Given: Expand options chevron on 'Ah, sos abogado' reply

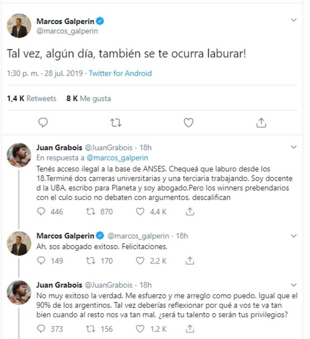Looking at the screenshot, I should click(x=294, y=236).
